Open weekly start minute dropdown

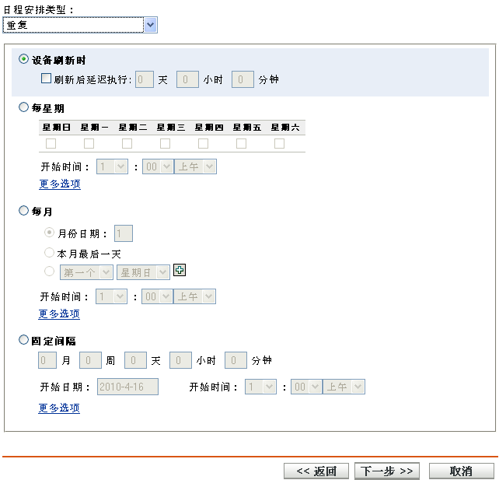click(158, 166)
